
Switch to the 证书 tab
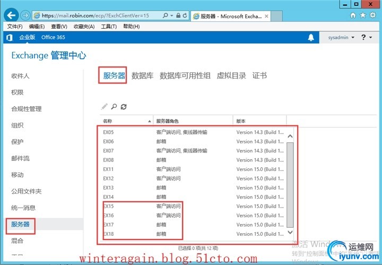pos(259,75)
